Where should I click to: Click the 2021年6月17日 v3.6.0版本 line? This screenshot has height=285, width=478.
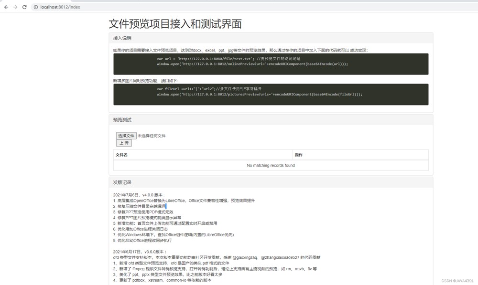[140, 252]
